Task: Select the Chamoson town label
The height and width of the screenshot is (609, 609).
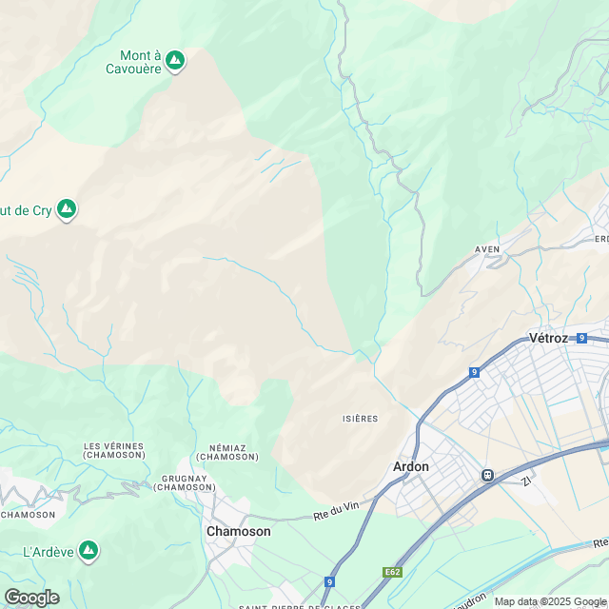Action: pos(239,531)
